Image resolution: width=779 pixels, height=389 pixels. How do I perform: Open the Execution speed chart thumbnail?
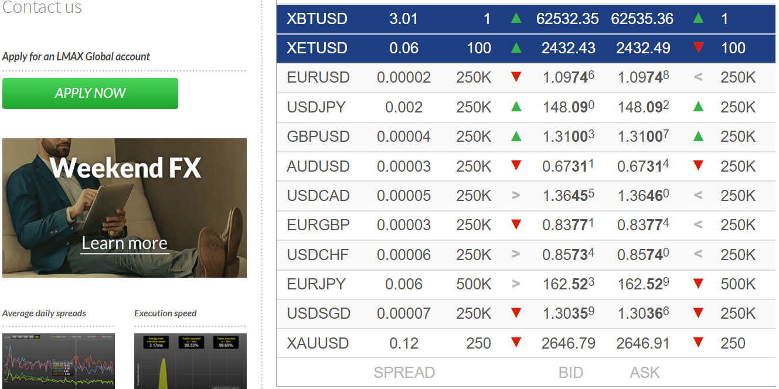[191, 361]
